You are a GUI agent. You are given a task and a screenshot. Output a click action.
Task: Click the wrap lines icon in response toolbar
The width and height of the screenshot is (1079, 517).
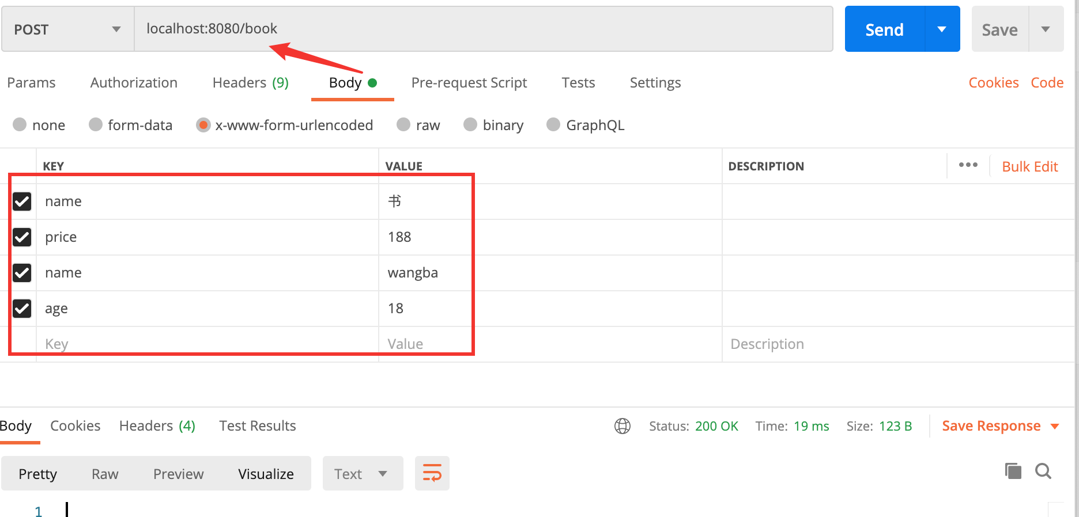432,473
